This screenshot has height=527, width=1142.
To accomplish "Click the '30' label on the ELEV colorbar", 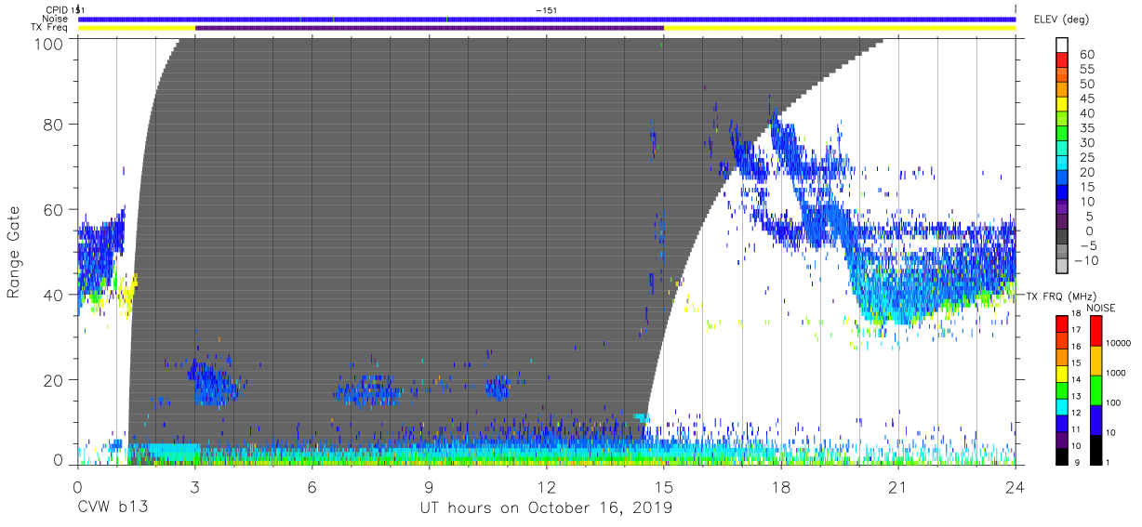I will tap(1086, 142).
